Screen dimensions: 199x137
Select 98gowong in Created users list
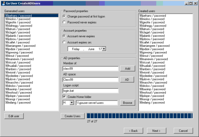click(165, 52)
